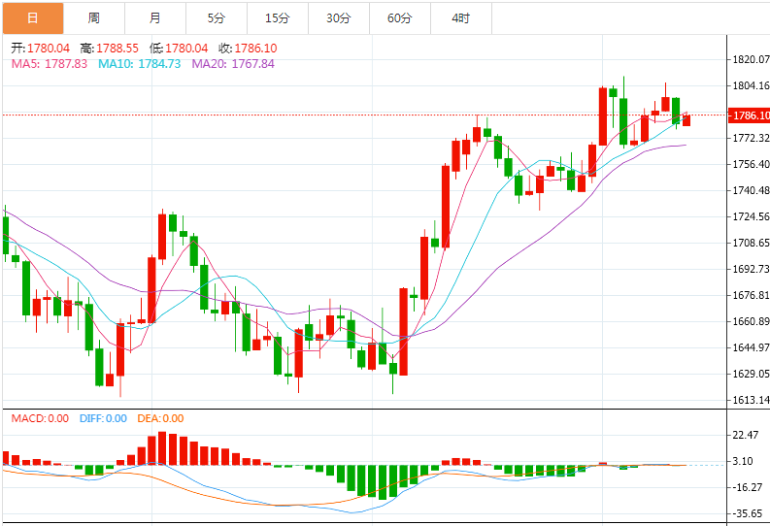Click the 高:1788.55 high price text
The height and width of the screenshot is (526, 770).
109,49
